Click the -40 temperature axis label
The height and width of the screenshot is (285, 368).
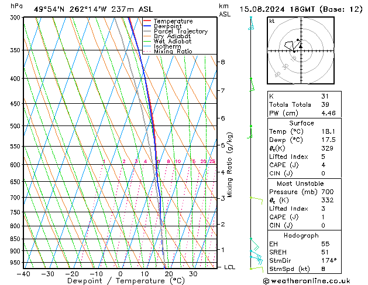coord(23,274)
